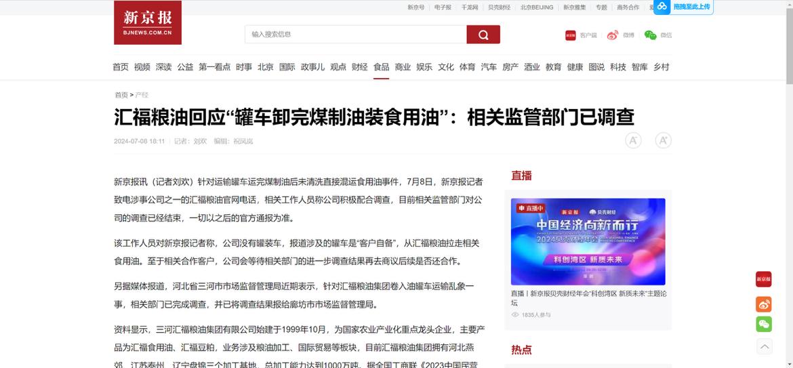This screenshot has width=793, height=368.
Task: Click the 直播 section heading
Action: tap(521, 176)
